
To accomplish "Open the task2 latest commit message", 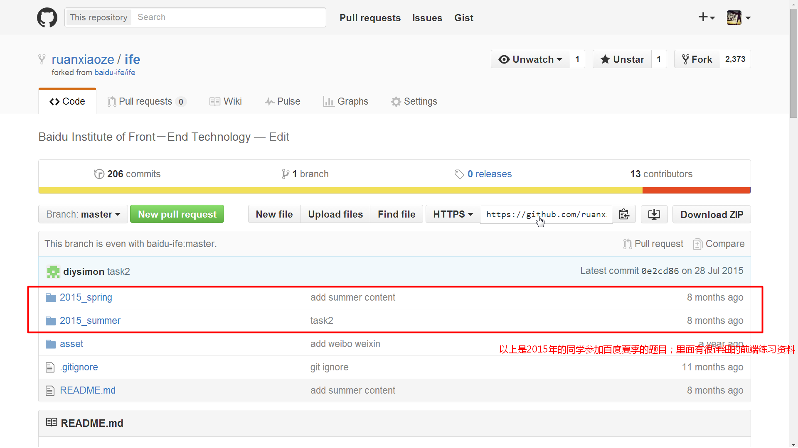I will click(x=118, y=272).
